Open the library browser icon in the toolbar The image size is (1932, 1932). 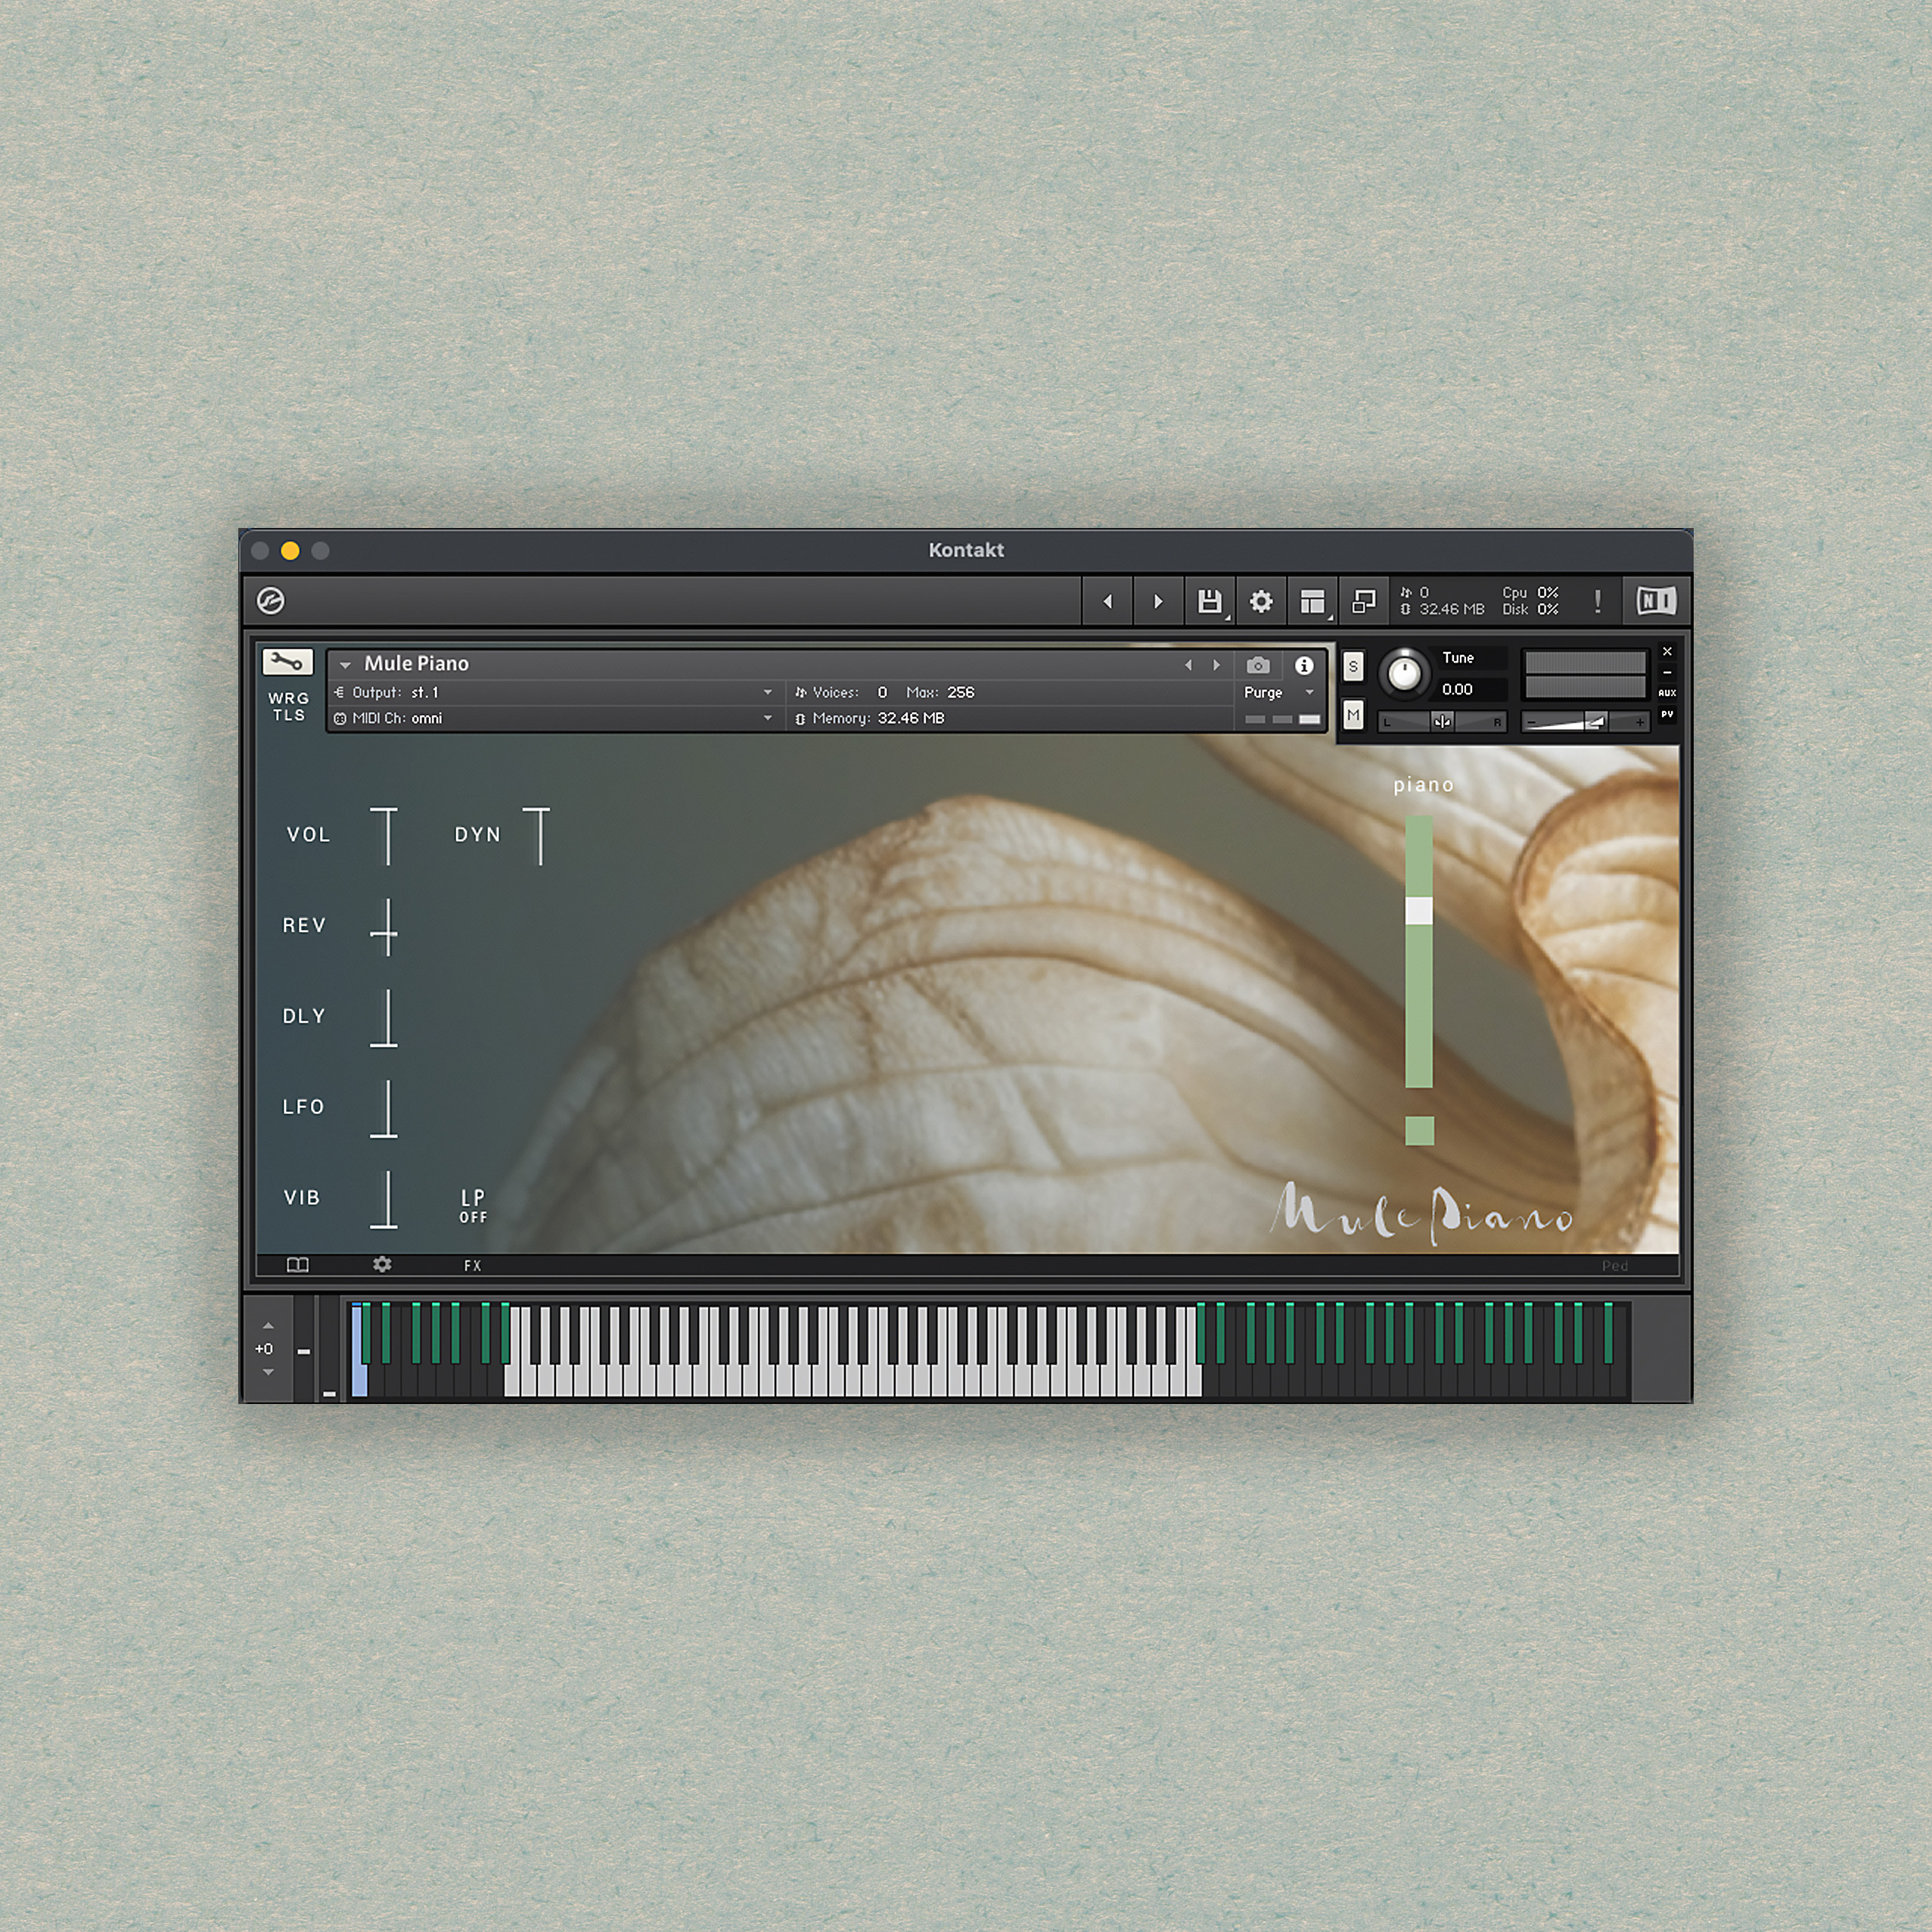coord(271,601)
